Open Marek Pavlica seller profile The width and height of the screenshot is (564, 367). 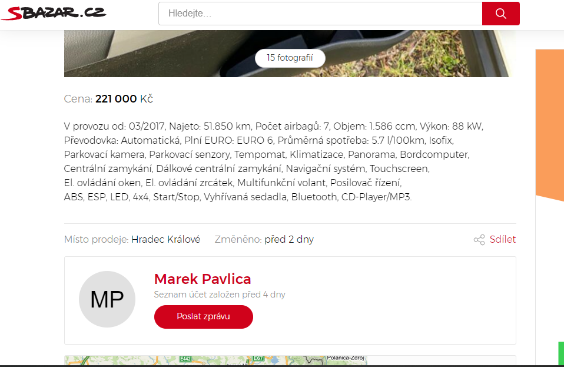(203, 279)
